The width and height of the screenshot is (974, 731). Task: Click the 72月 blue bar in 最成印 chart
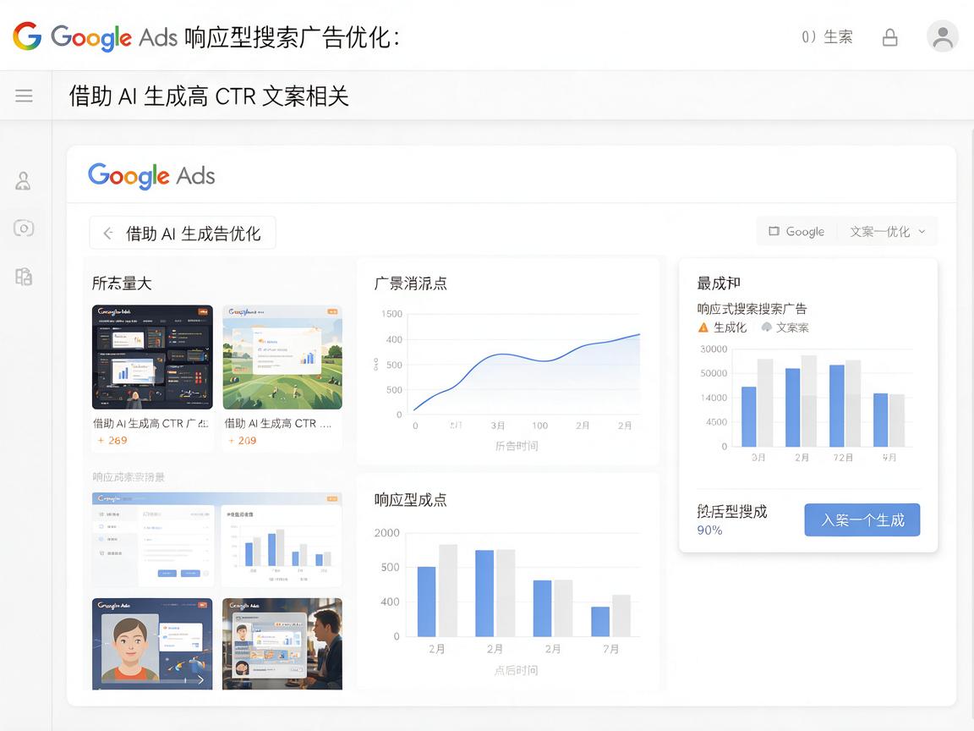tap(837, 406)
